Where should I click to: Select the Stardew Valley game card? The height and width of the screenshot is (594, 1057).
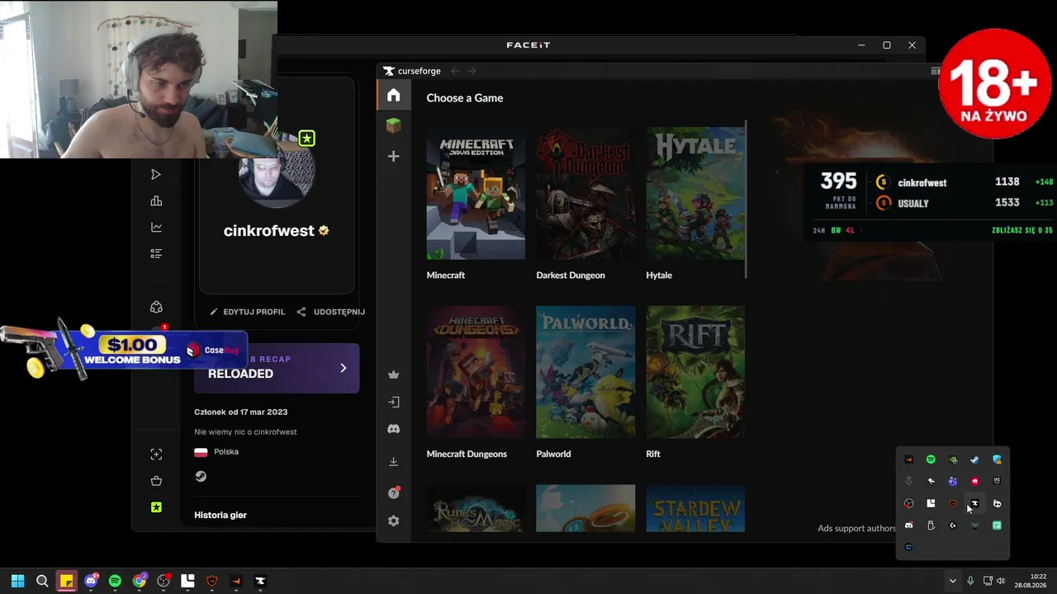tap(695, 509)
